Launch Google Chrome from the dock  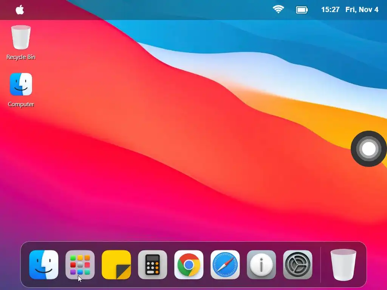189,265
